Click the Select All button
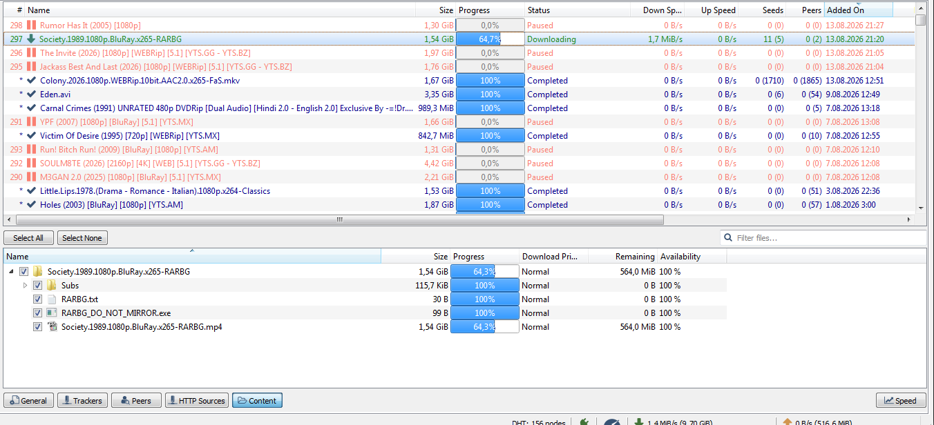 pos(28,238)
